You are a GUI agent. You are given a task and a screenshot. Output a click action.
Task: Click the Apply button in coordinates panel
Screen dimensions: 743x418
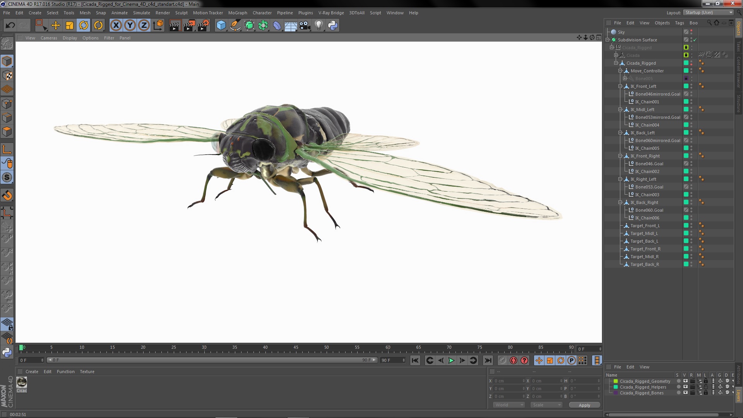pyautogui.click(x=584, y=405)
